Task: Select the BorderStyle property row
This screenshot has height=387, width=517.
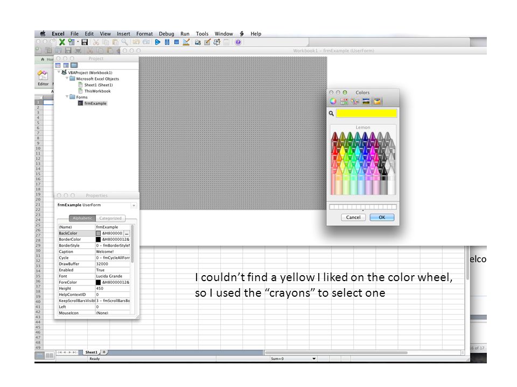Action: pyautogui.click(x=94, y=246)
